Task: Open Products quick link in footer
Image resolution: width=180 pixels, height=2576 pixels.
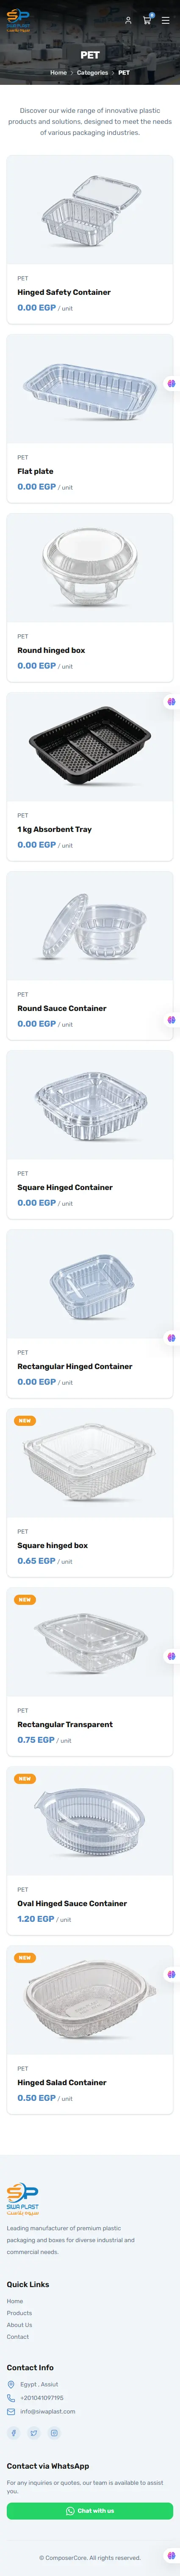Action: point(19,2313)
